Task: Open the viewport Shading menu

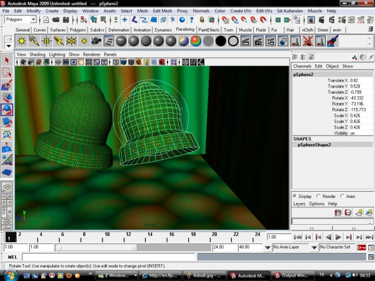Action: pyautogui.click(x=37, y=54)
